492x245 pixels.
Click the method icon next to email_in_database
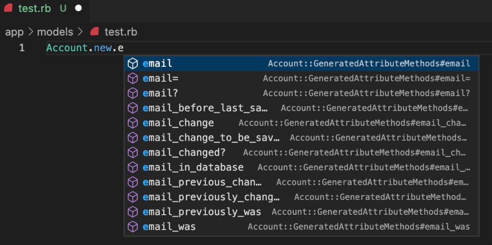click(133, 168)
